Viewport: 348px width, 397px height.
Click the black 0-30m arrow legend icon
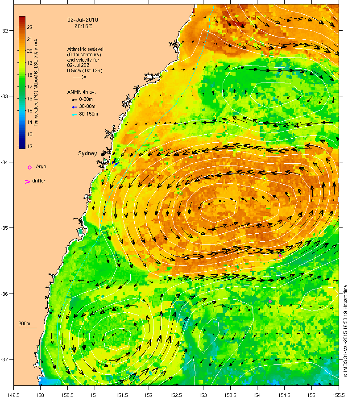pyautogui.click(x=74, y=100)
